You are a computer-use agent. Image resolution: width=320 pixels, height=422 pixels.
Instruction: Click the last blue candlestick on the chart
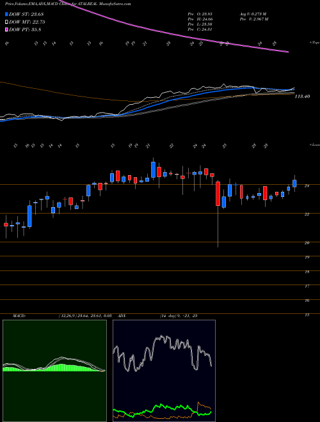coord(294,184)
